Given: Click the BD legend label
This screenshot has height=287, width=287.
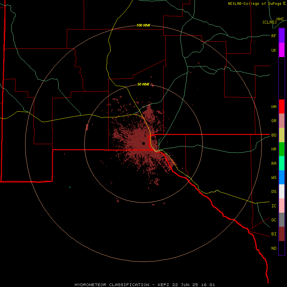Looking at the screenshot, I should 274,135.
